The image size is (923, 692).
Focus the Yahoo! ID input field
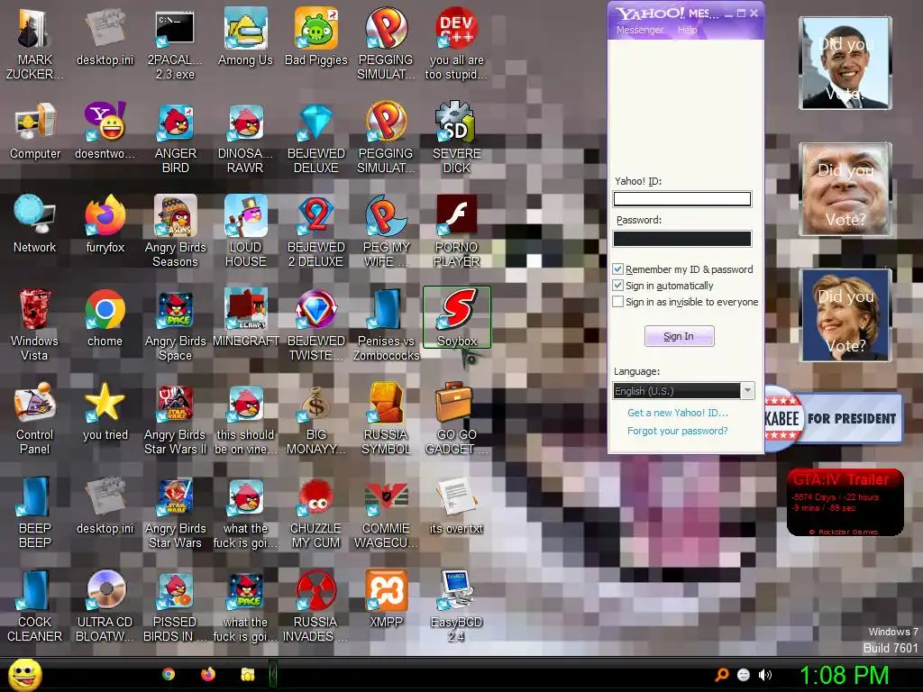pyautogui.click(x=682, y=199)
